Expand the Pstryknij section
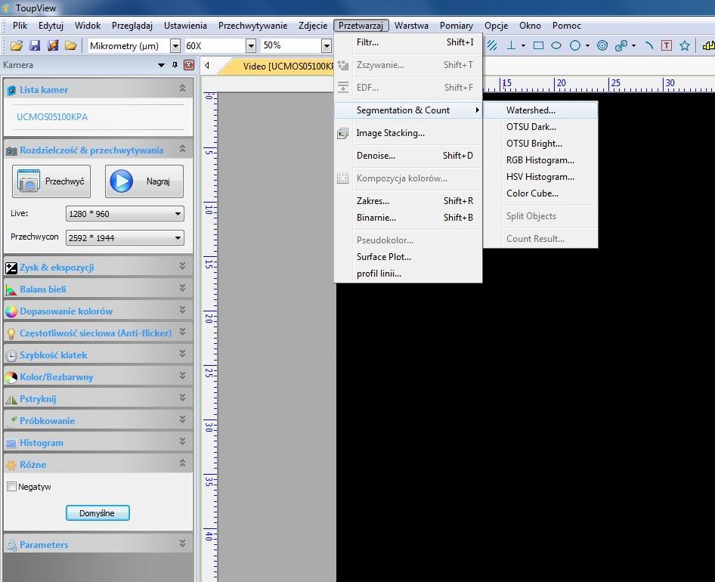This screenshot has height=582, width=715. [x=182, y=398]
